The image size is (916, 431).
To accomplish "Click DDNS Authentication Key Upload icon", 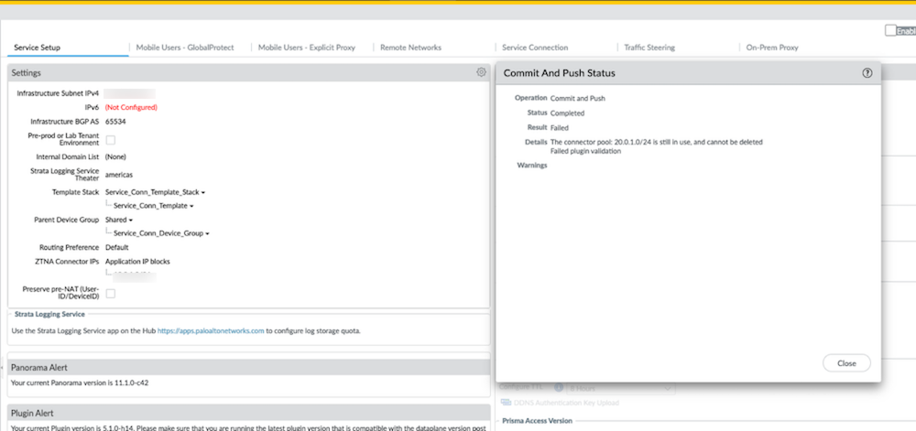I will (507, 404).
